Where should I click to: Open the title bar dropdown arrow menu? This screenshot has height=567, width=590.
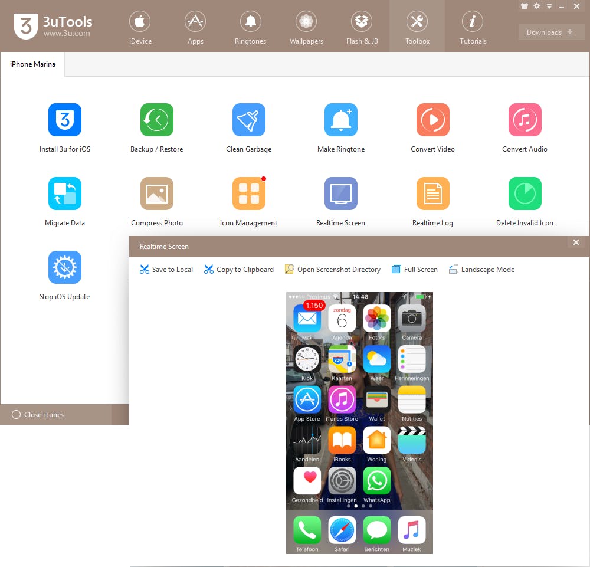coord(549,6)
